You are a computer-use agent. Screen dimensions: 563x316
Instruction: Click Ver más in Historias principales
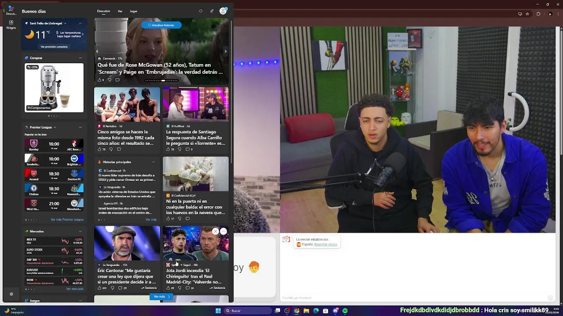tap(151, 219)
